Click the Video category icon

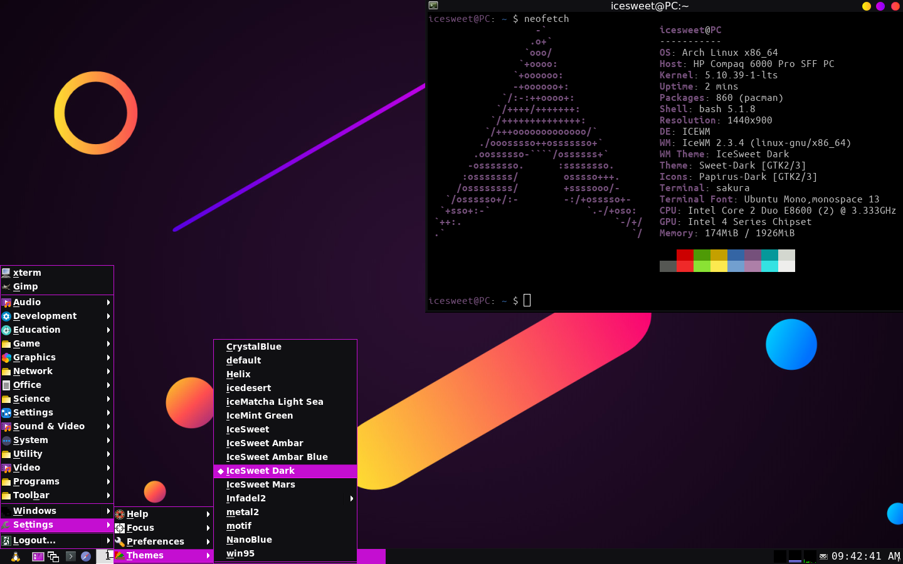point(6,467)
